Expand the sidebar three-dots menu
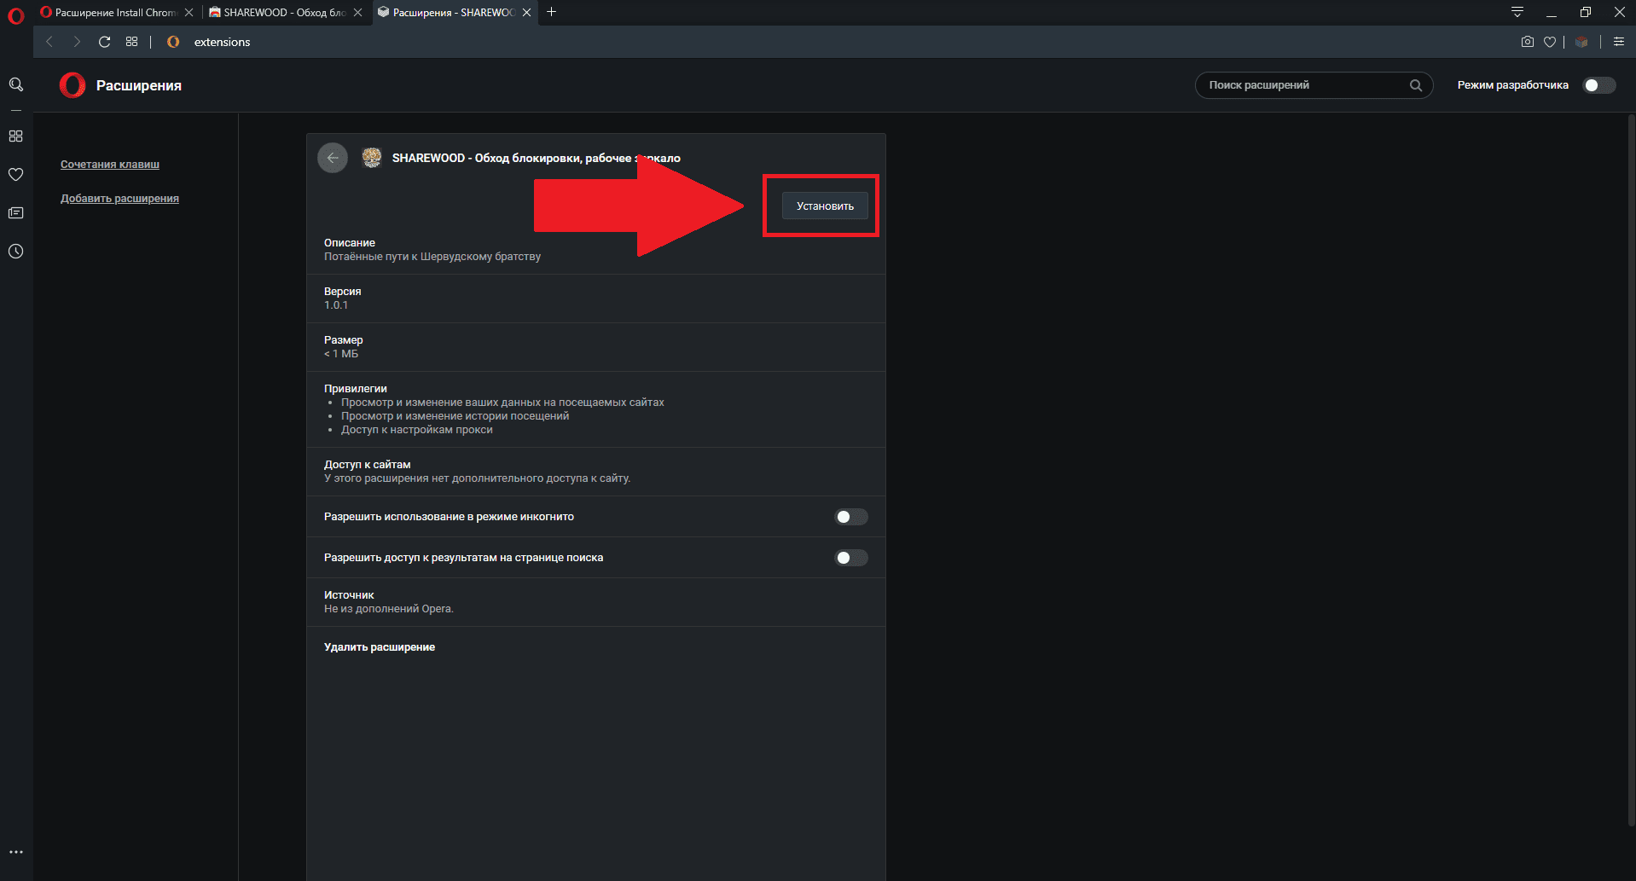1636x881 pixels. (x=15, y=852)
